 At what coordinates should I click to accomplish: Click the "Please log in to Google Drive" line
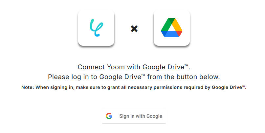pyautogui.click(x=134, y=77)
